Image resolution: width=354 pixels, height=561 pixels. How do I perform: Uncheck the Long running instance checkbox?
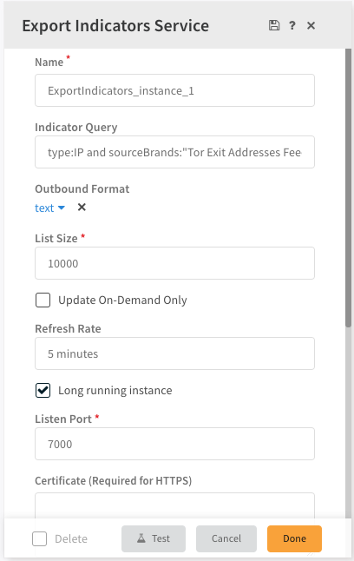point(43,390)
